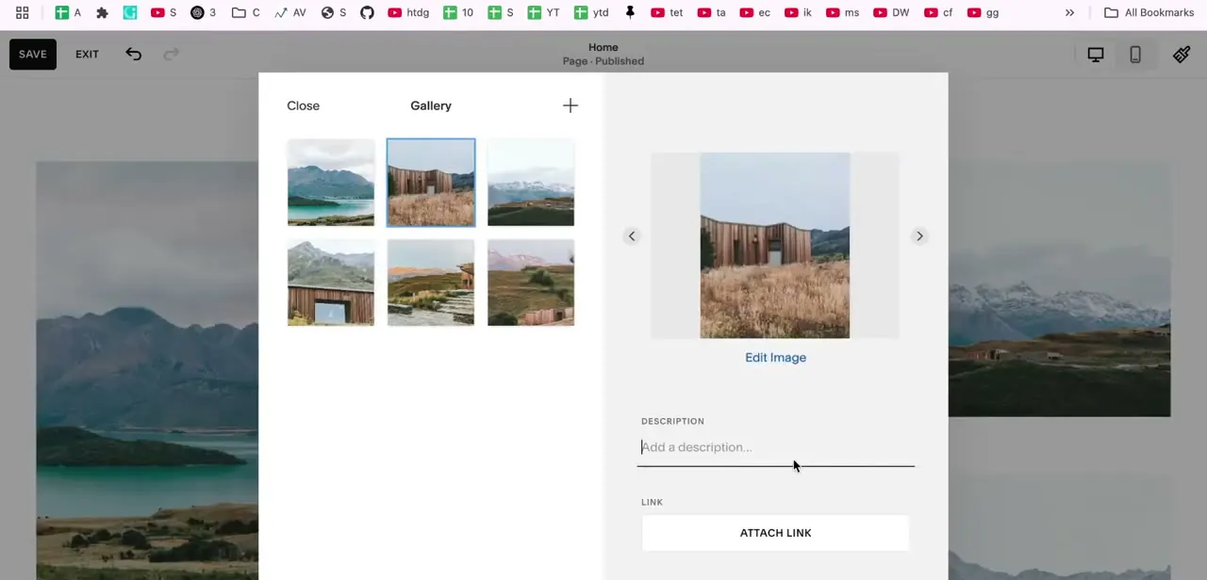Open the All Bookmarks folder

(1149, 13)
